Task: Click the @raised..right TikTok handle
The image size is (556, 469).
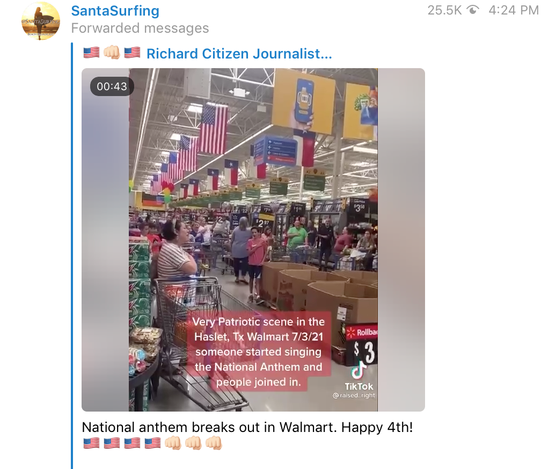Action: click(x=354, y=395)
